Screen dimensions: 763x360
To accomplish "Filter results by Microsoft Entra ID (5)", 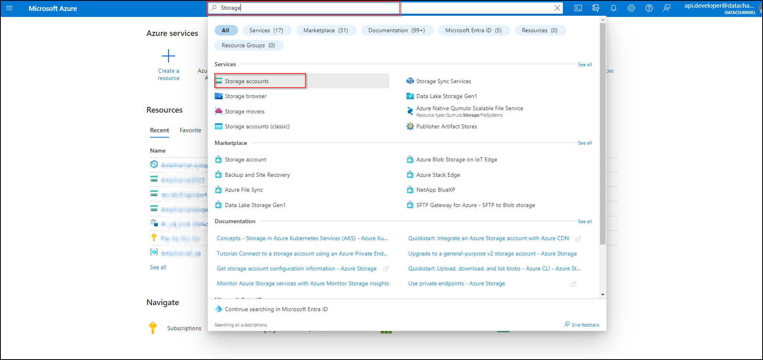I will coord(473,30).
